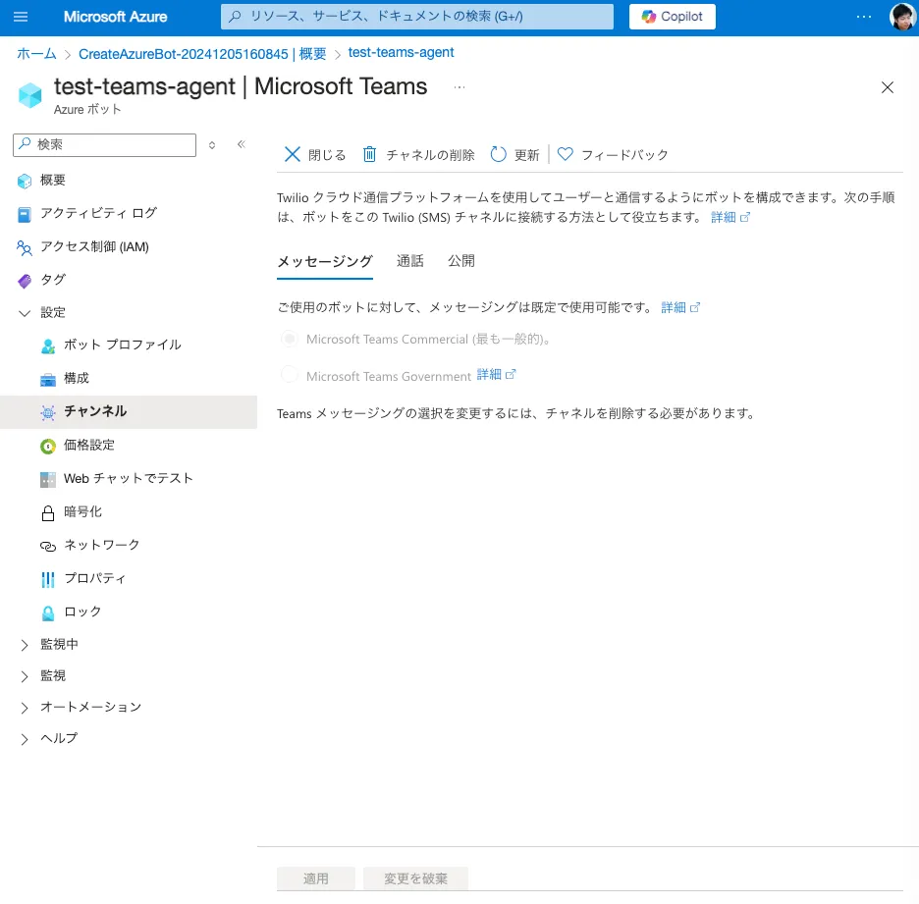Open 詳細 link after the Twilio description
The height and width of the screenshot is (904, 919).
730,217
